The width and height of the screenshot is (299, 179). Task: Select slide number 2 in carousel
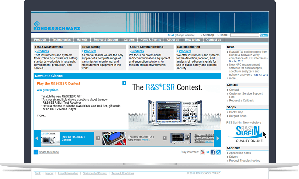[98, 138]
